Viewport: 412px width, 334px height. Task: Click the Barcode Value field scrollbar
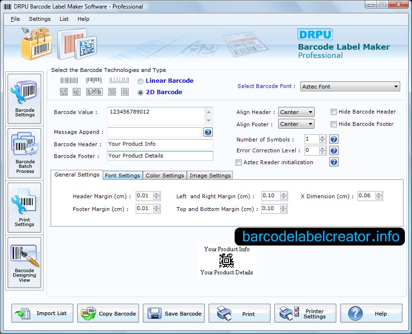pos(209,116)
